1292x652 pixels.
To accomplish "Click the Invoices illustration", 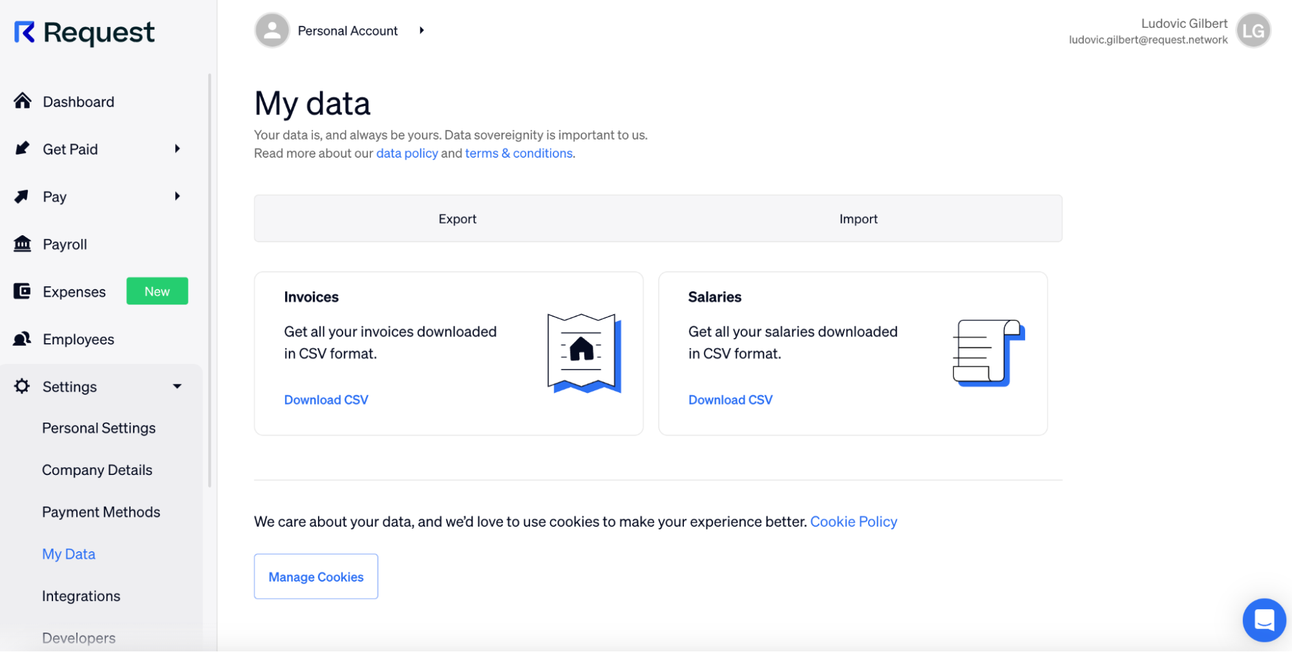I will (x=584, y=353).
